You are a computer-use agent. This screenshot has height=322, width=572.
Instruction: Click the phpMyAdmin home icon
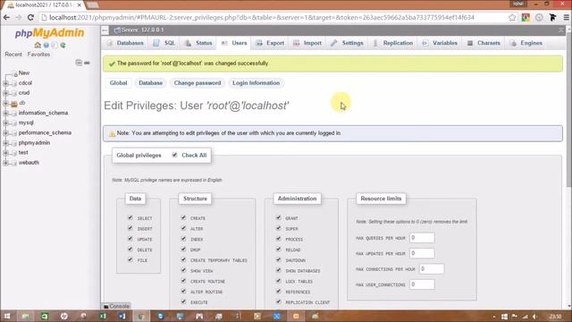click(x=38, y=46)
